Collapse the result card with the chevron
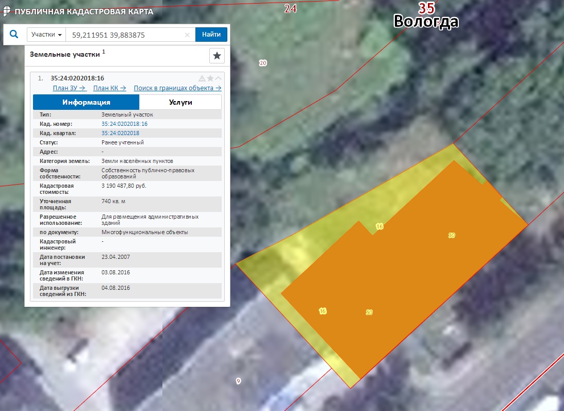This screenshot has height=411, width=564. point(218,78)
